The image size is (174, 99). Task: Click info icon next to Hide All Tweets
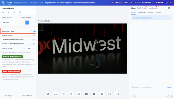tap(31, 35)
